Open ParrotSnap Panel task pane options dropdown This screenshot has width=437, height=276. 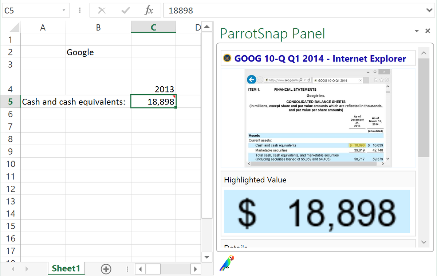coord(417,32)
